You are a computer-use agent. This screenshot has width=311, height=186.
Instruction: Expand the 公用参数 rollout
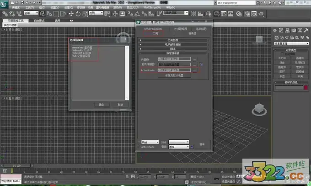tap(173, 40)
